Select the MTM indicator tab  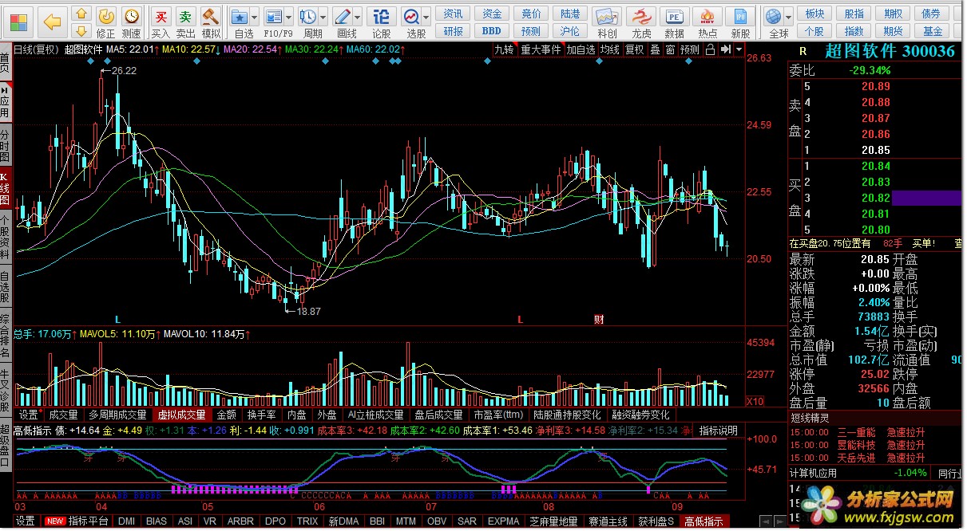pyautogui.click(x=406, y=521)
